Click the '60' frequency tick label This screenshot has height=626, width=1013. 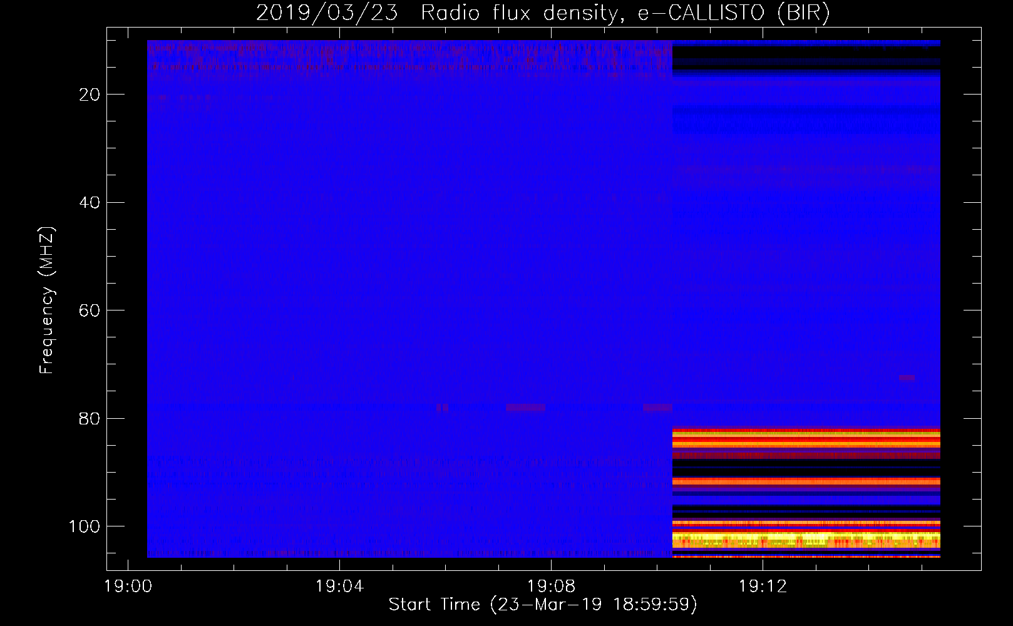[90, 310]
